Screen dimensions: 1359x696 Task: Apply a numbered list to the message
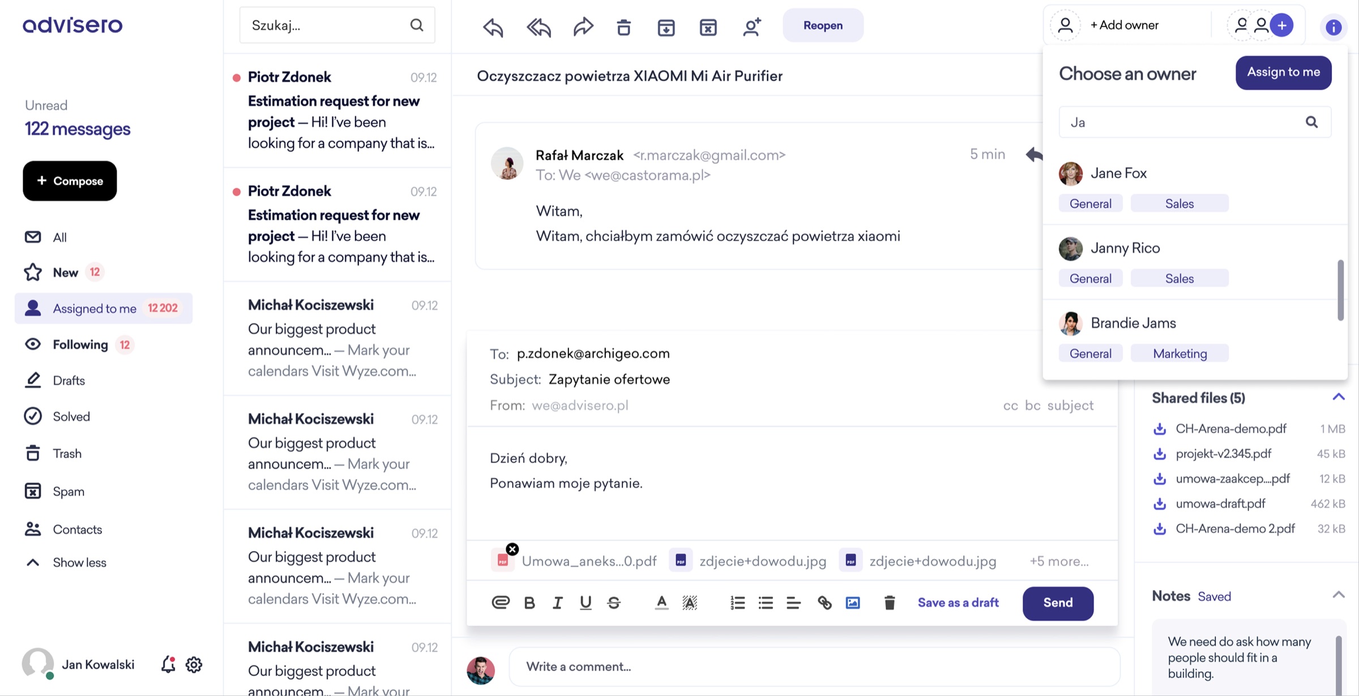[x=737, y=603]
